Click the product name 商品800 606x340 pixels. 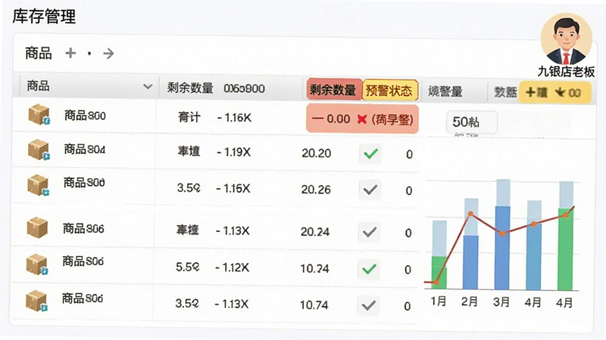point(85,116)
